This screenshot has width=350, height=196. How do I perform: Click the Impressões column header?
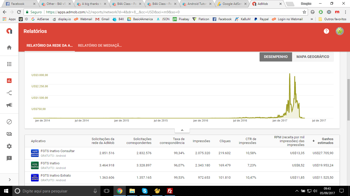tap(201, 141)
